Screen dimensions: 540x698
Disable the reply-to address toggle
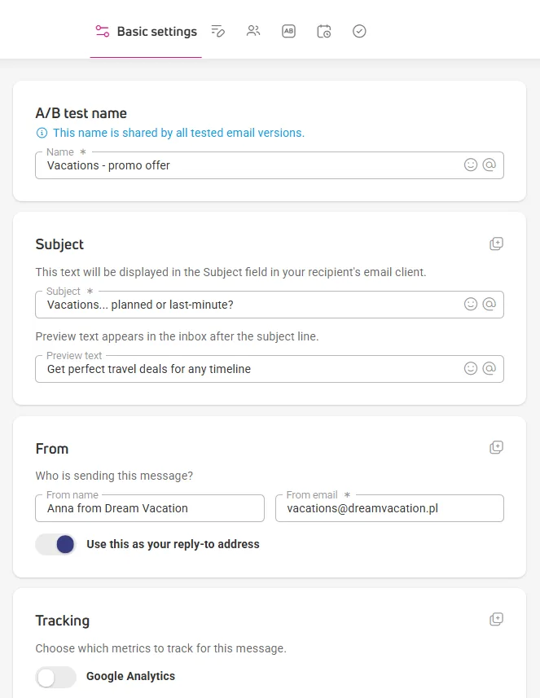click(56, 544)
